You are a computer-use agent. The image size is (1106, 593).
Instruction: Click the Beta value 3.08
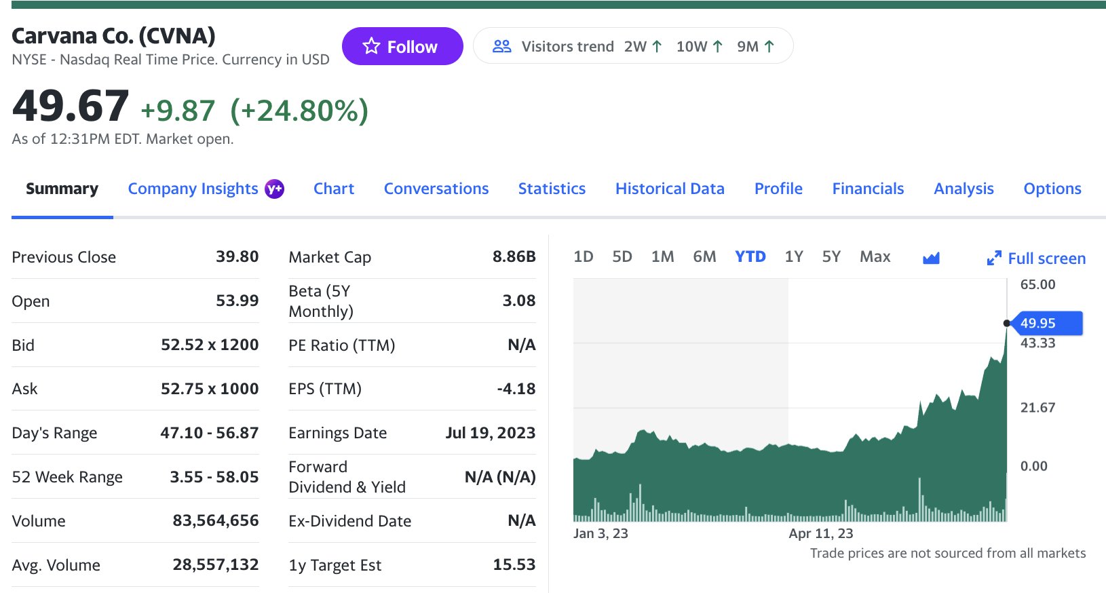[x=519, y=301]
